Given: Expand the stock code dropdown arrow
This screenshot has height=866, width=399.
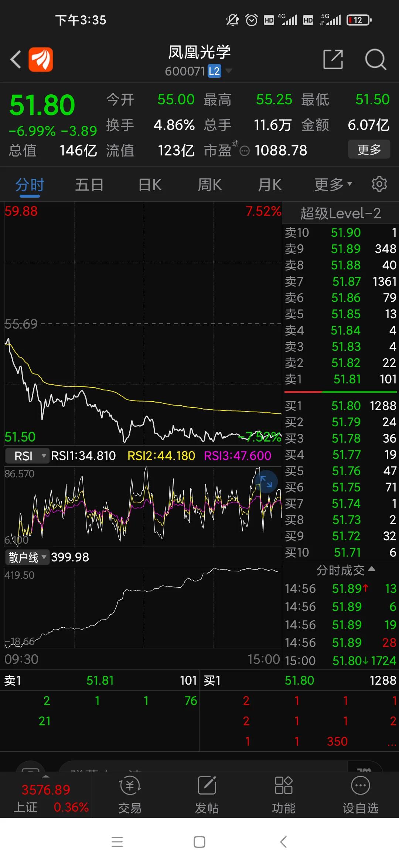Looking at the screenshot, I should click(229, 70).
